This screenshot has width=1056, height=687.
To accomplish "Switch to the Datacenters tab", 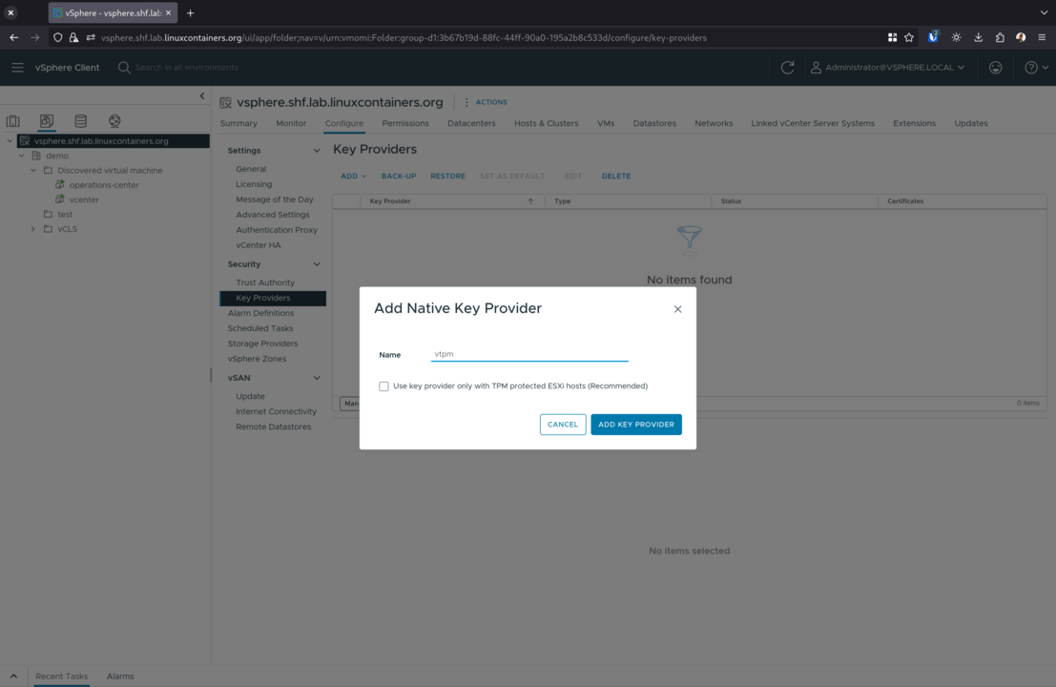I will [471, 123].
